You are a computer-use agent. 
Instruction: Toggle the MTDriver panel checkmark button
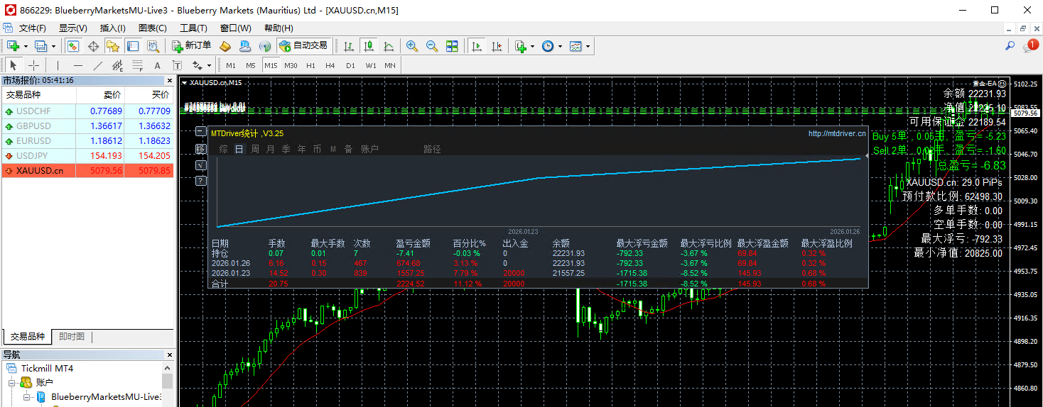(200, 165)
